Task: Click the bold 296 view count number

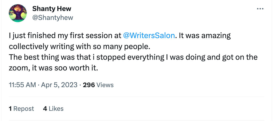Action: 89,85
